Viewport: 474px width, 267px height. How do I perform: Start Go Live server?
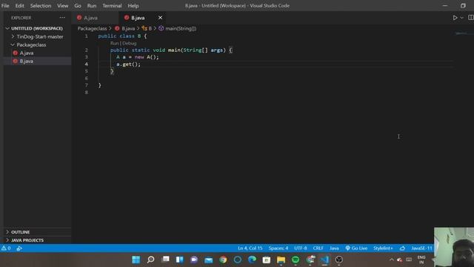(356, 248)
